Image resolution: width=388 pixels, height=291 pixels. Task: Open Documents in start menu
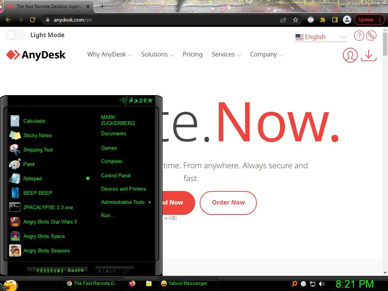point(113,134)
